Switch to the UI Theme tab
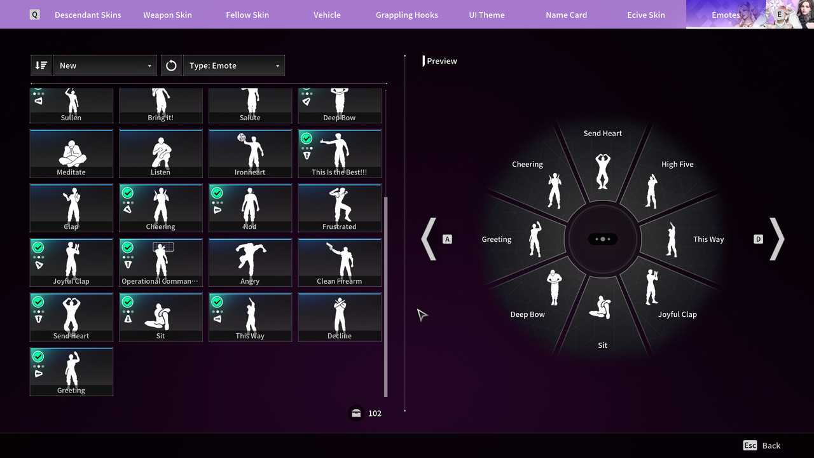 coord(486,15)
